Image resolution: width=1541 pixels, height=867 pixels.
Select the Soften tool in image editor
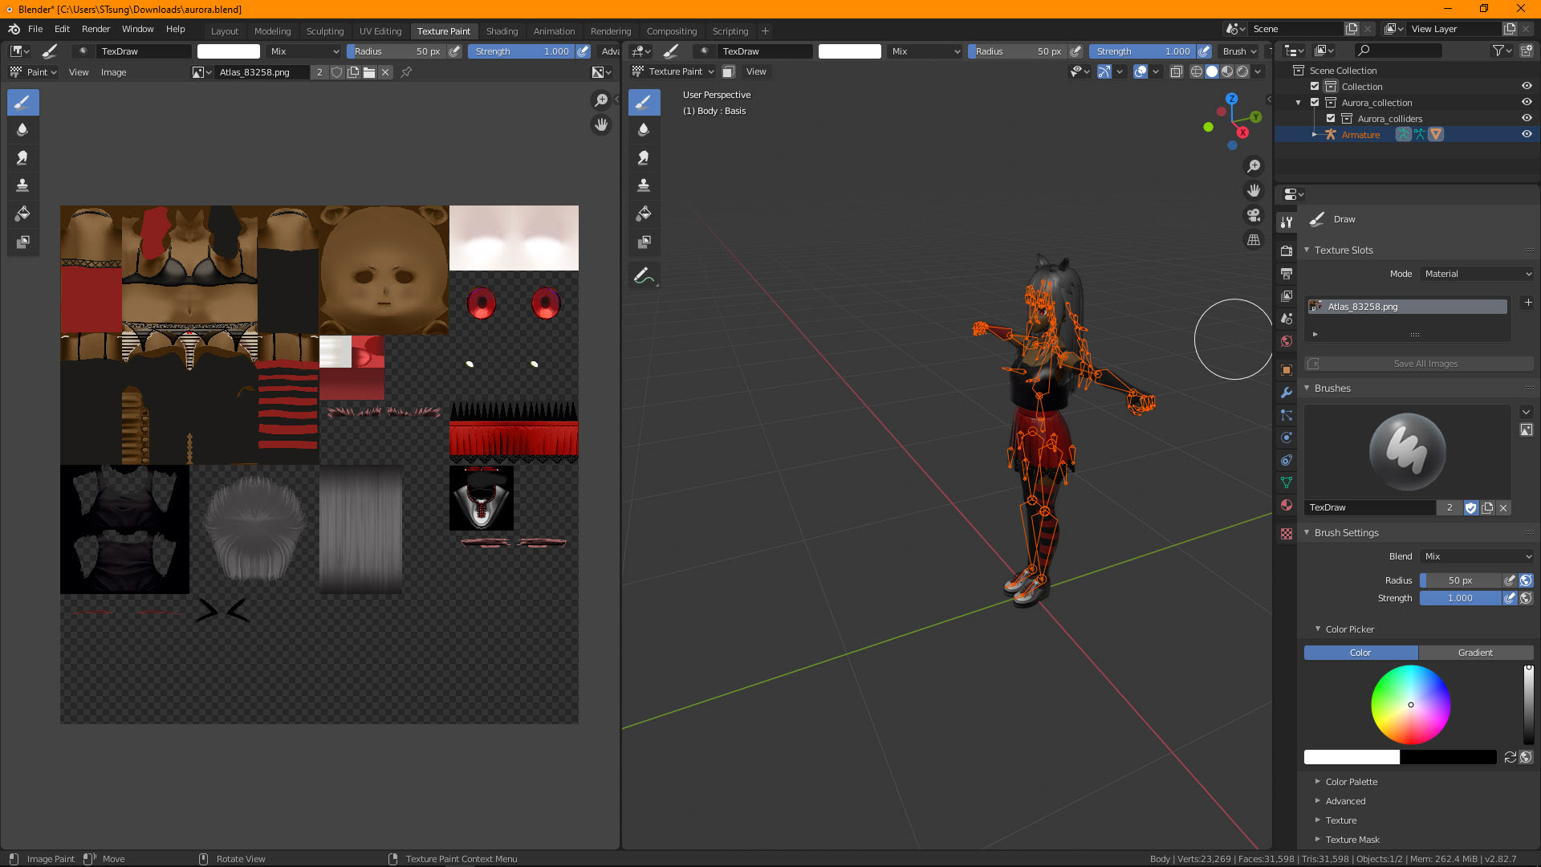(22, 130)
